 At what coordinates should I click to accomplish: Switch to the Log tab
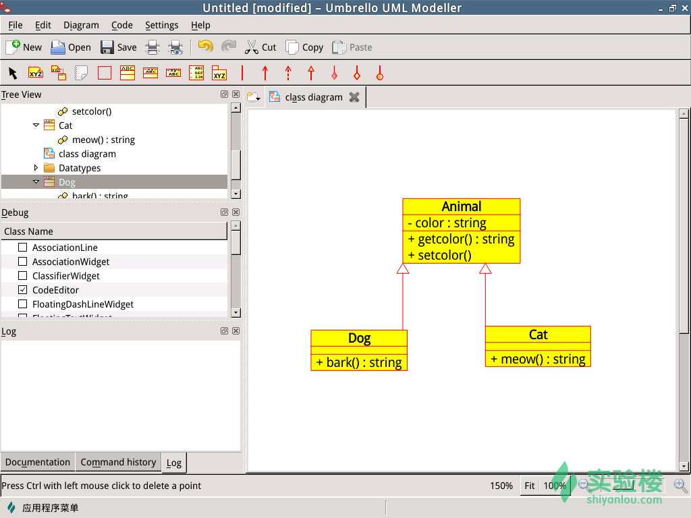(x=173, y=463)
